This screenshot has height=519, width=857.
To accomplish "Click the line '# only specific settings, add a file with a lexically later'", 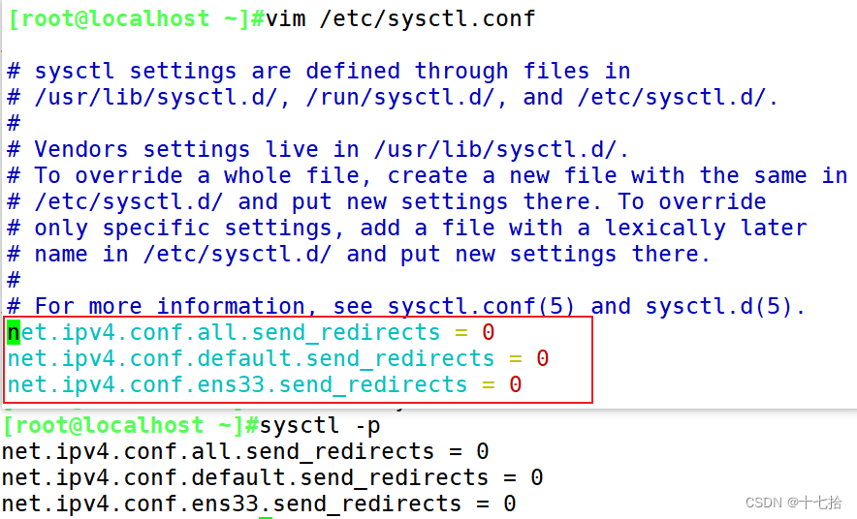I will click(x=407, y=229).
